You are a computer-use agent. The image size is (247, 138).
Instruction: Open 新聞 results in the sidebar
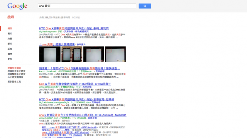[10, 49]
